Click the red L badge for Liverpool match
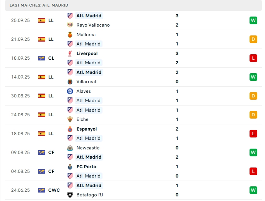 253,58
